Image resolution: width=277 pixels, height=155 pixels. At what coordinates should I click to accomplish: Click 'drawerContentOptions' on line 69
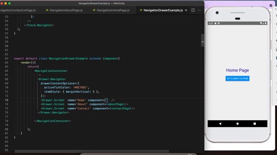point(58,83)
